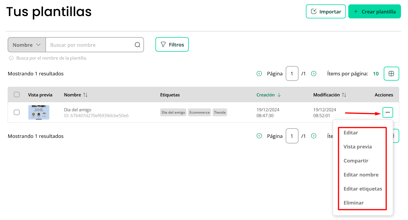Viewport: 408px width, 220px height.
Task: Check the Dia del amigo row checkbox
Action: pos(17,112)
